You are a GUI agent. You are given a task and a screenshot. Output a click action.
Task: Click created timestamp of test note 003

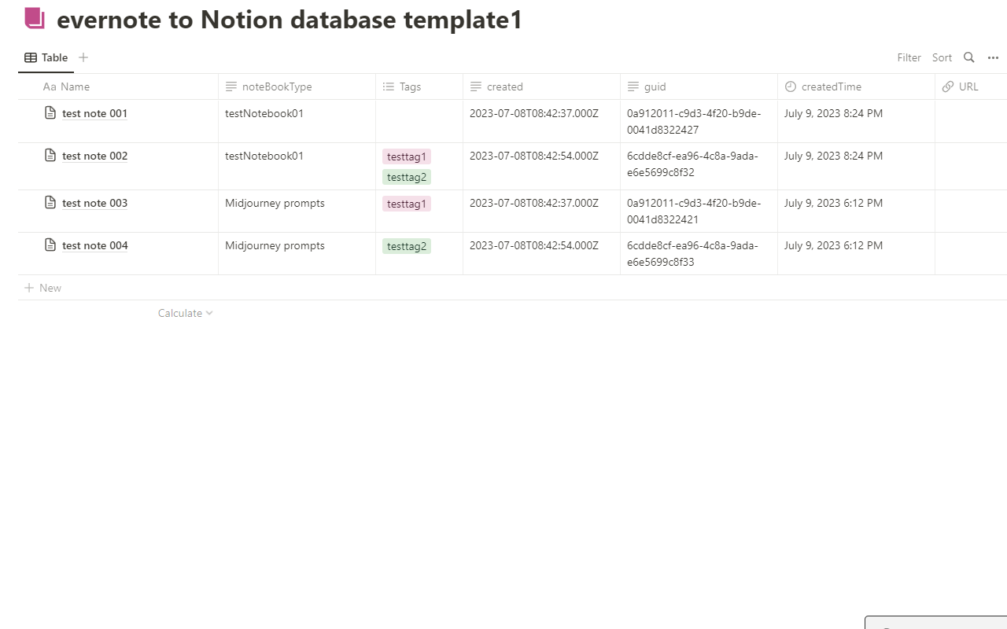(x=534, y=203)
